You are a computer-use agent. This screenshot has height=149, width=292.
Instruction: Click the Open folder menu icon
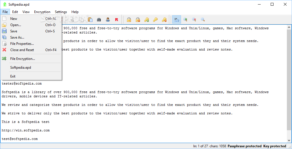[x=4, y=25]
